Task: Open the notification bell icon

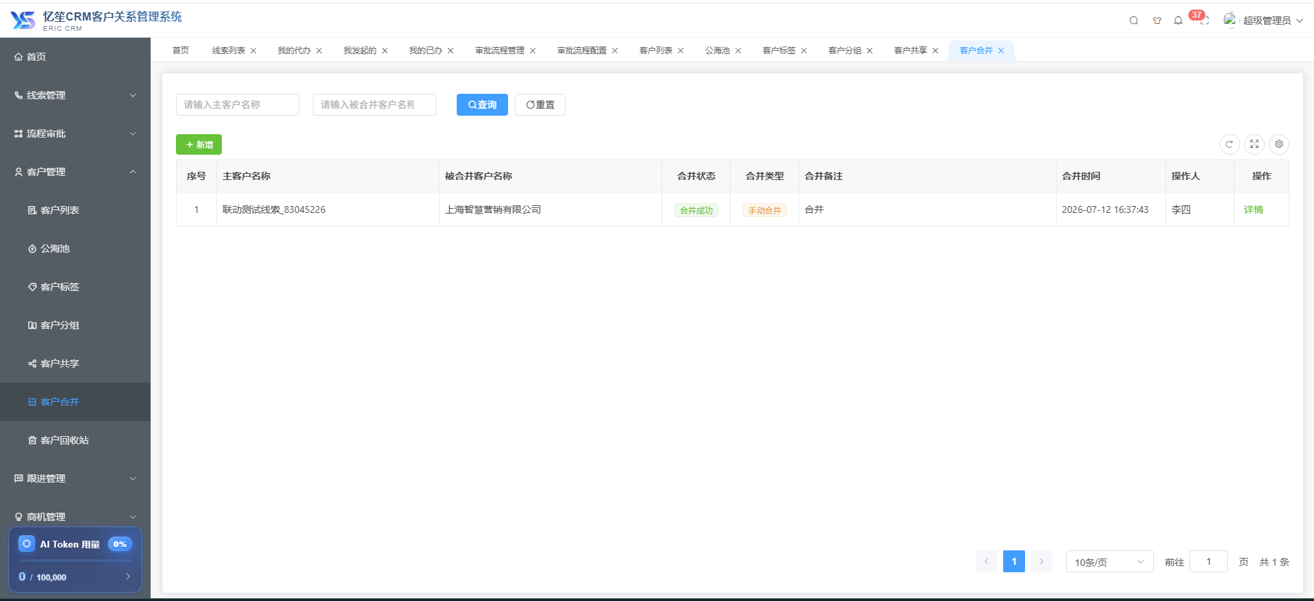Action: tap(1178, 21)
